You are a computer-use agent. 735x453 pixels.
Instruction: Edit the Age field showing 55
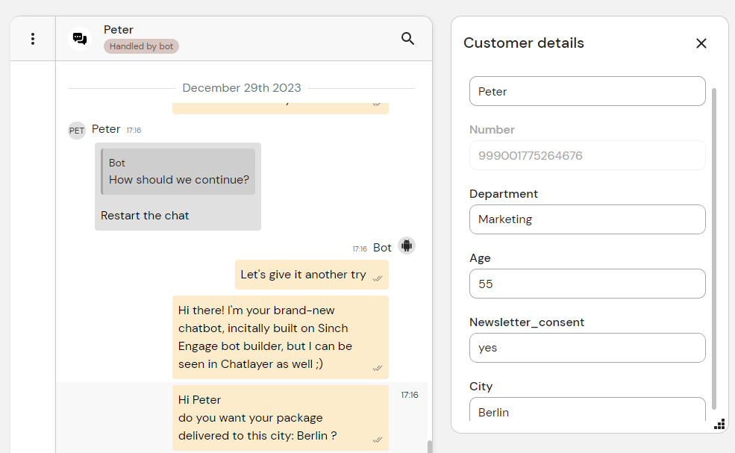[587, 284]
